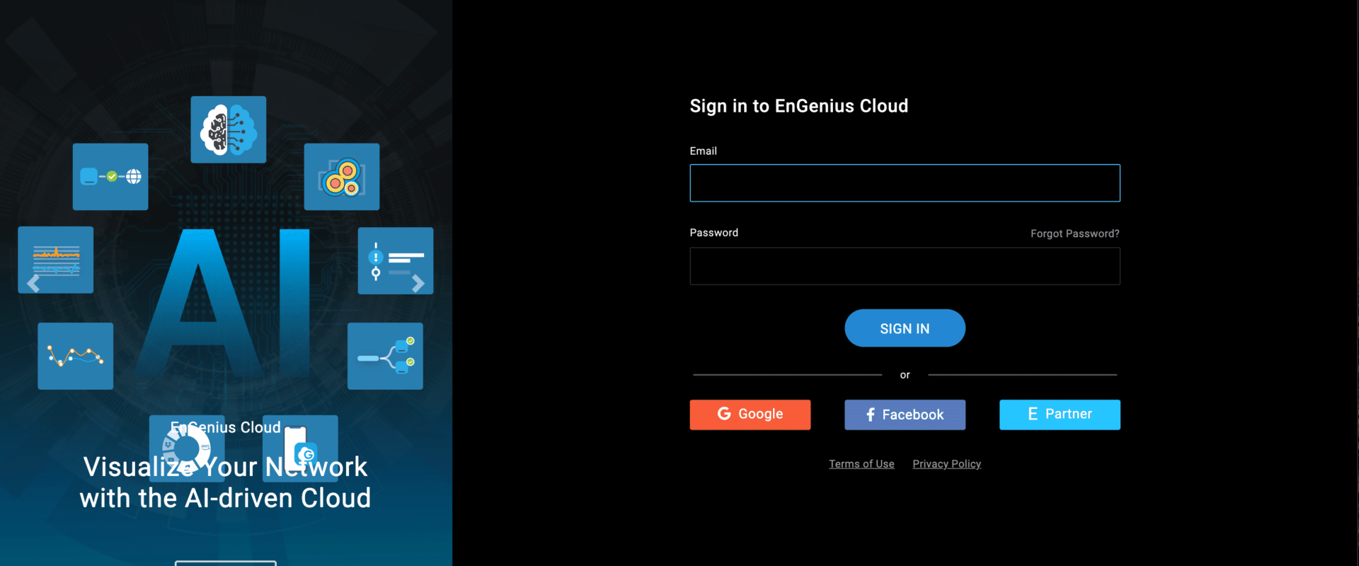Select the donut chart icon tile
Image resolution: width=1359 pixels, height=566 pixels.
point(187,449)
